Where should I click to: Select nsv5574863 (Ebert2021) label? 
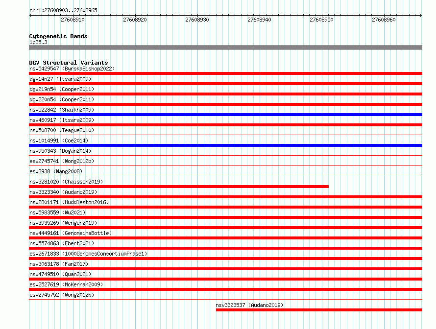[62, 243]
